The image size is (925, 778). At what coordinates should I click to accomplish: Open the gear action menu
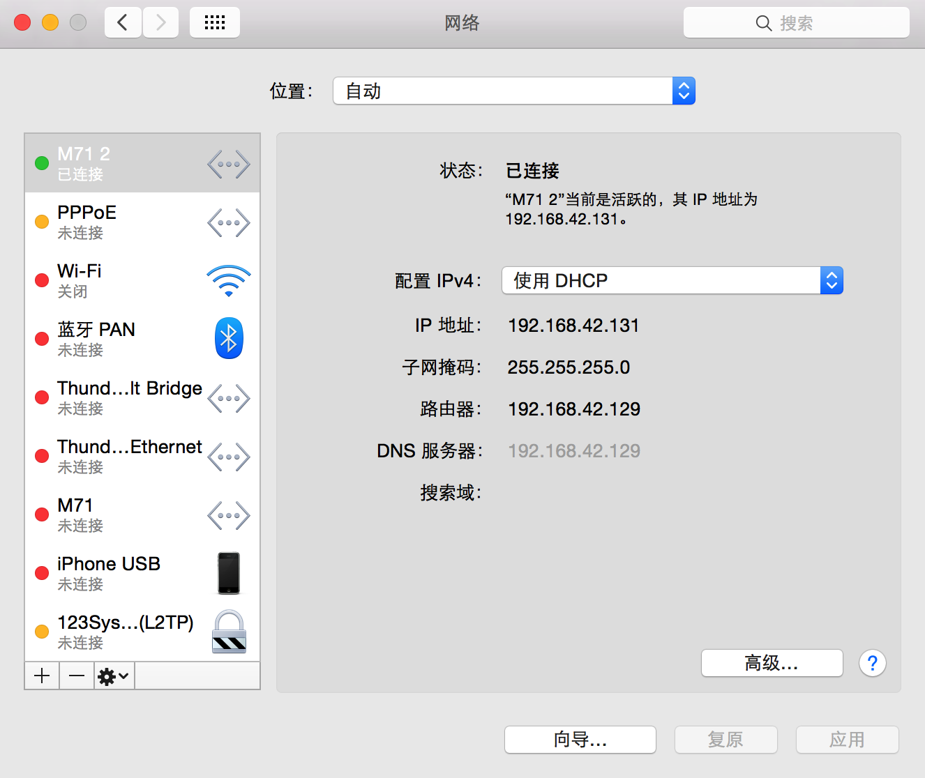(114, 676)
